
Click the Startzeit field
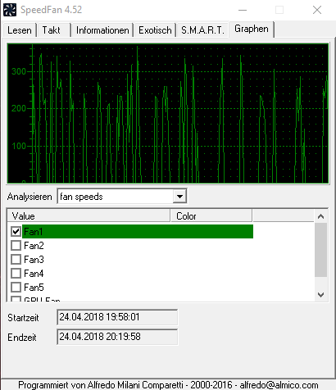pyautogui.click(x=117, y=317)
